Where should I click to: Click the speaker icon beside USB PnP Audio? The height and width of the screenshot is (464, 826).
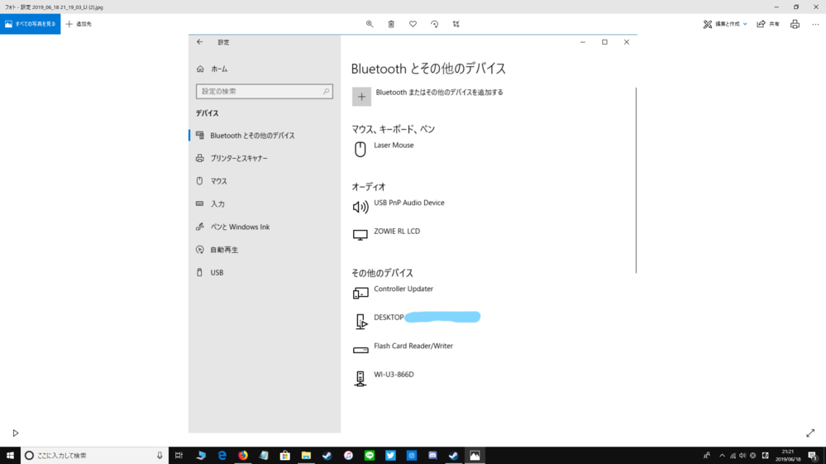pos(360,207)
